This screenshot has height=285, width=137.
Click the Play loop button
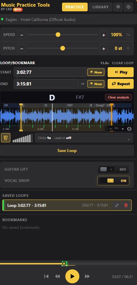click(121, 72)
